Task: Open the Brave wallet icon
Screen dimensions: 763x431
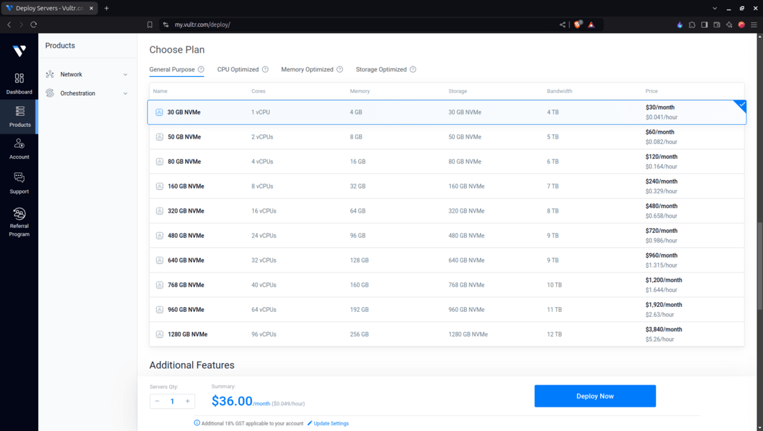Action: (x=717, y=25)
